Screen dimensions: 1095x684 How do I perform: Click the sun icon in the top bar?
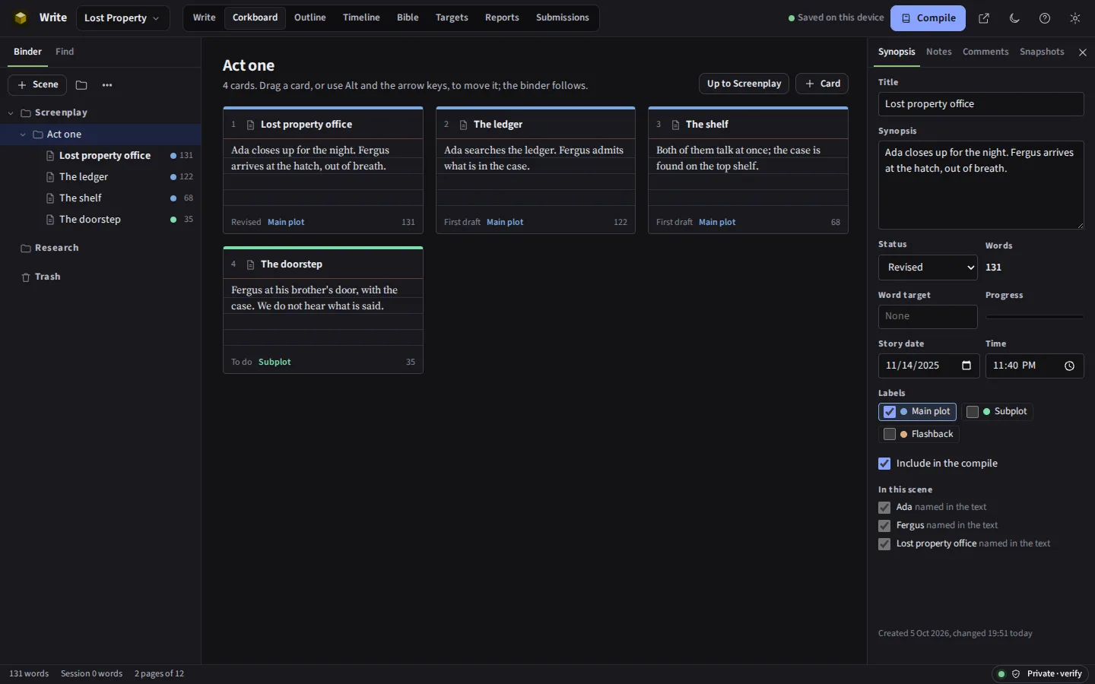(1075, 18)
